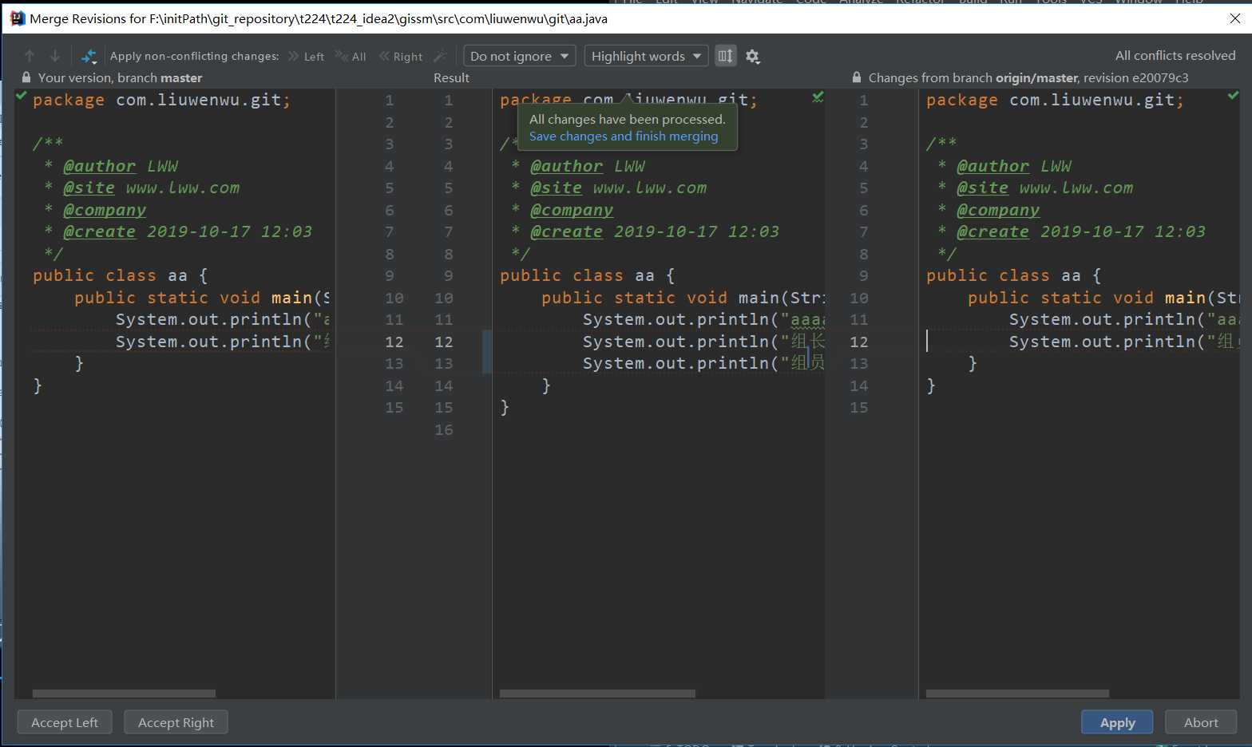Click 'package com.liuwenwu.git;' in left pane
This screenshot has width=1252, height=747.
162,100
